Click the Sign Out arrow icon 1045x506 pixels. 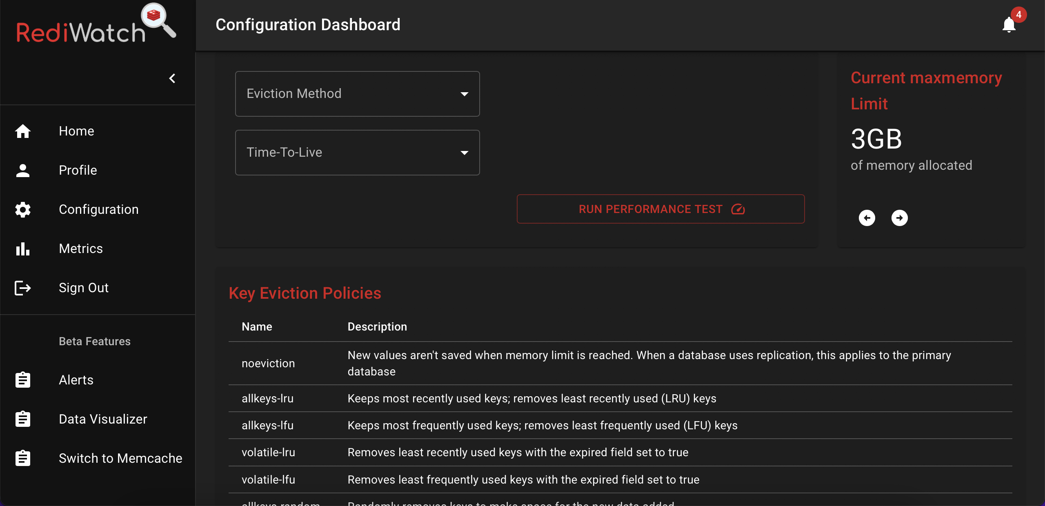click(23, 288)
